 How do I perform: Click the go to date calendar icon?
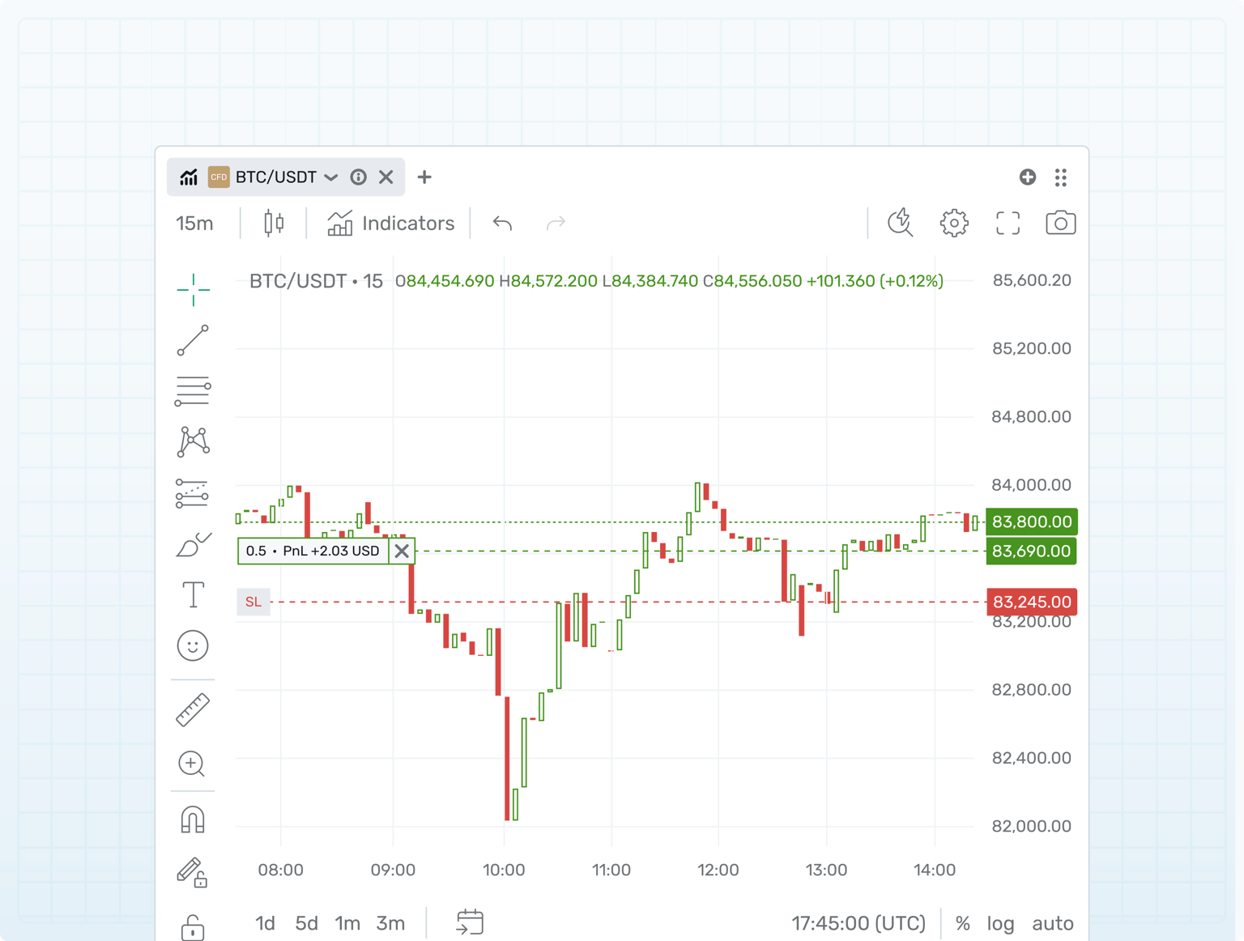click(470, 922)
